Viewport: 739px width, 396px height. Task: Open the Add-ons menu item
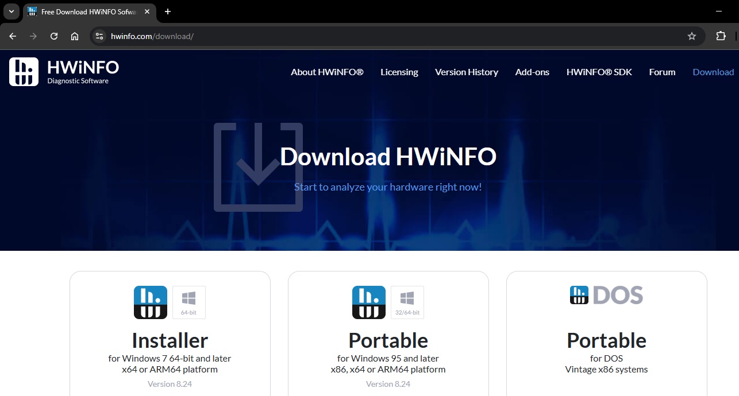[532, 72]
